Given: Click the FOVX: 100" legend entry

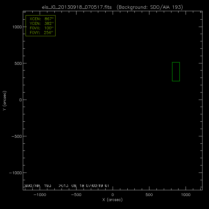Looking at the screenshot, I should pos(41,28).
